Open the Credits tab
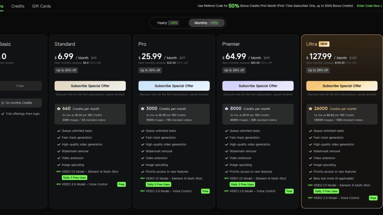The height and width of the screenshot is (215, 383). pos(18,6)
